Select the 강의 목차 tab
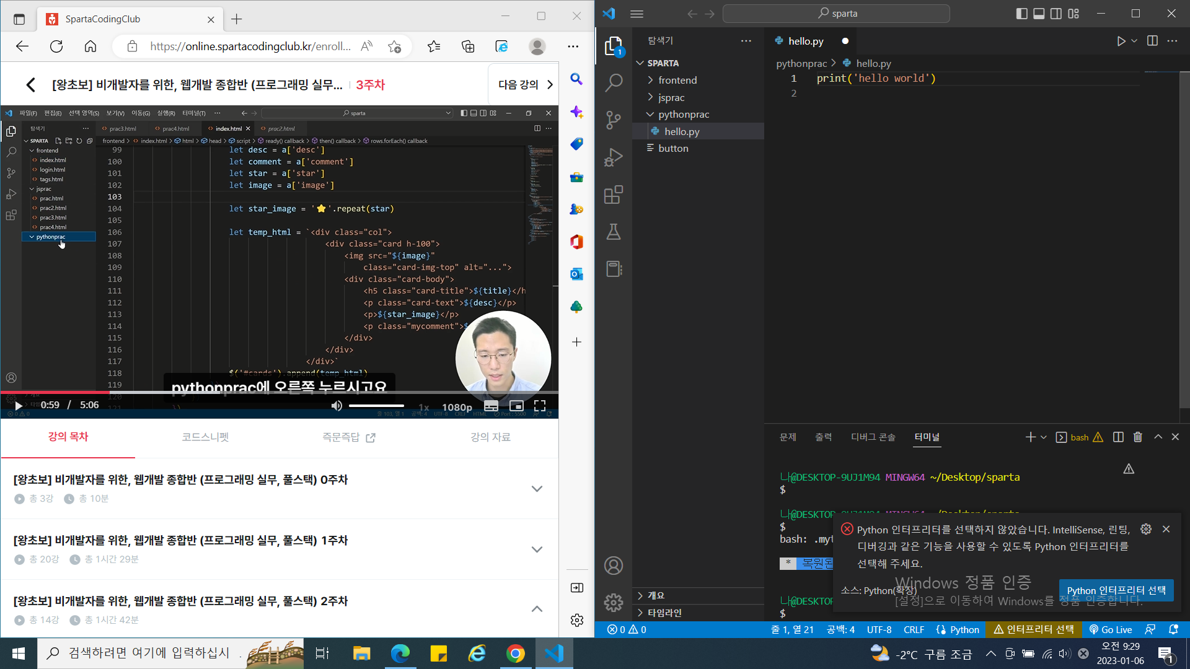Image resolution: width=1190 pixels, height=669 pixels. pos(68,437)
